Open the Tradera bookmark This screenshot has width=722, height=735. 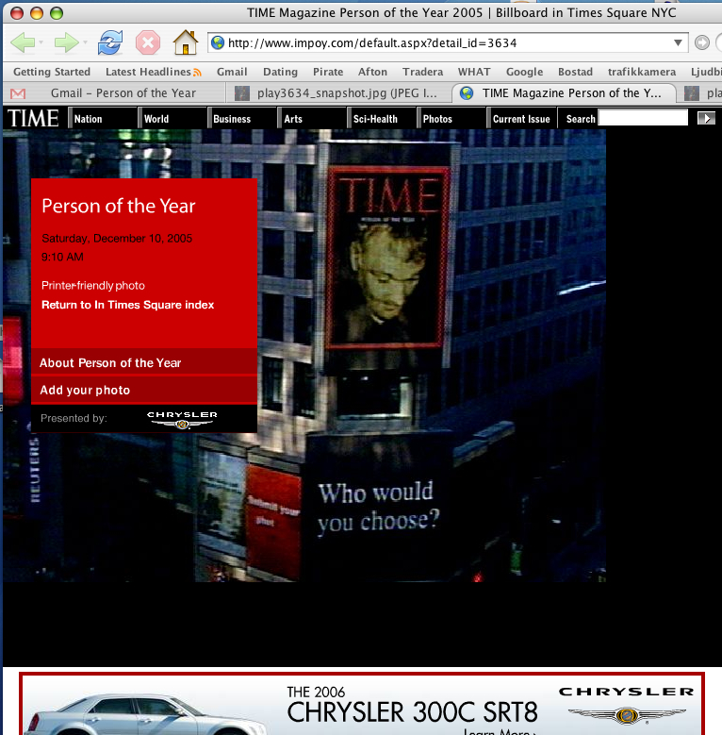pyautogui.click(x=423, y=72)
